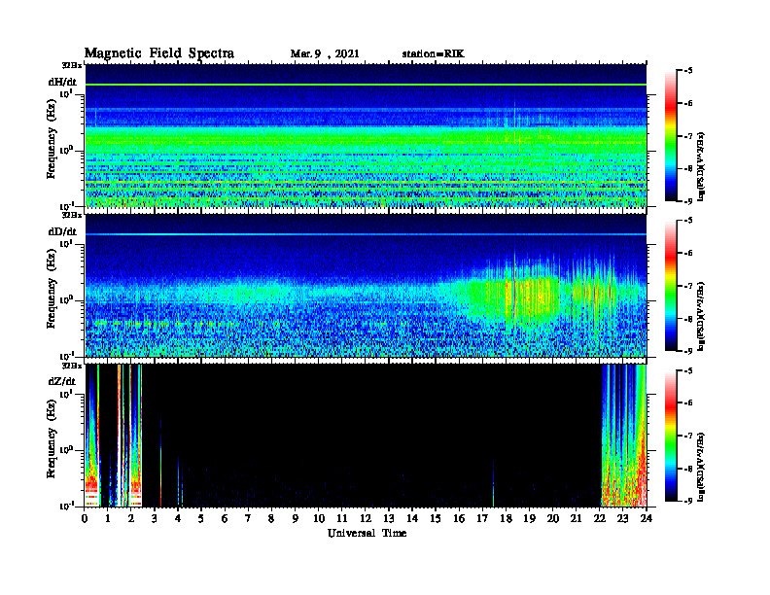The height and width of the screenshot is (595, 770).
Task: Click the "Universal Time" axis title
Action: (x=367, y=533)
